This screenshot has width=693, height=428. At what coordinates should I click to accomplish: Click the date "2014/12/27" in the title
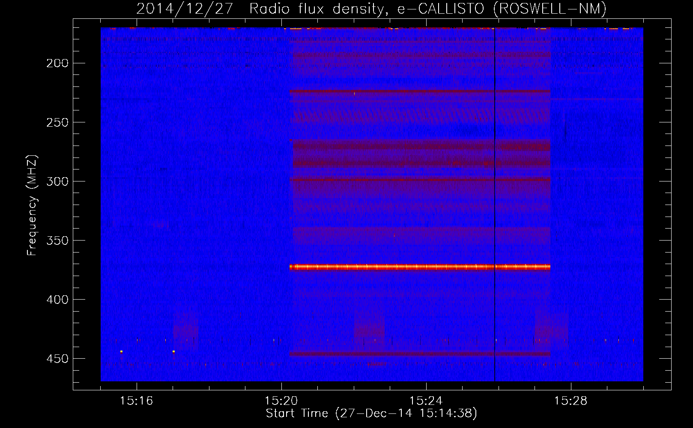[185, 9]
